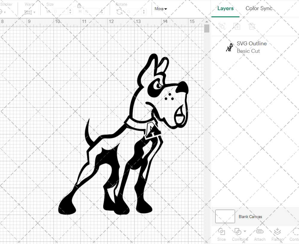This screenshot has width=299, height=244.
Task: Click the Delete layer icon
Action: click(x=252, y=26)
